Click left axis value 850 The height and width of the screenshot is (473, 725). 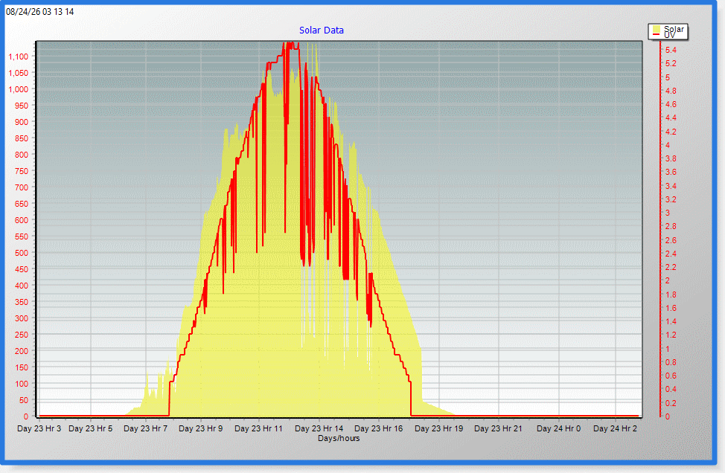click(x=22, y=138)
